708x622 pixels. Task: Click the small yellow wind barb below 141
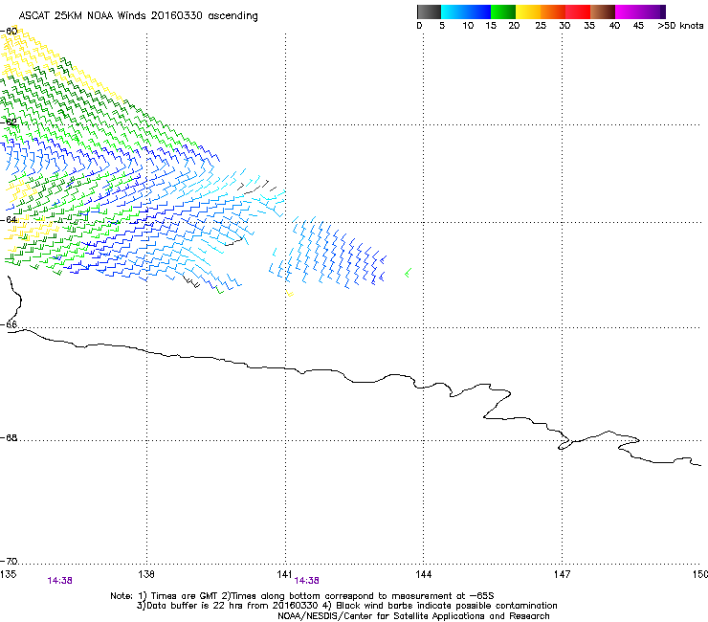pyautogui.click(x=290, y=294)
